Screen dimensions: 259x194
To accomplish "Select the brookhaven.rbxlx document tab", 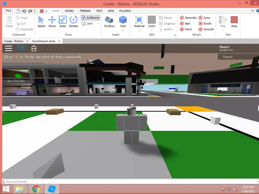I will point(44,41).
